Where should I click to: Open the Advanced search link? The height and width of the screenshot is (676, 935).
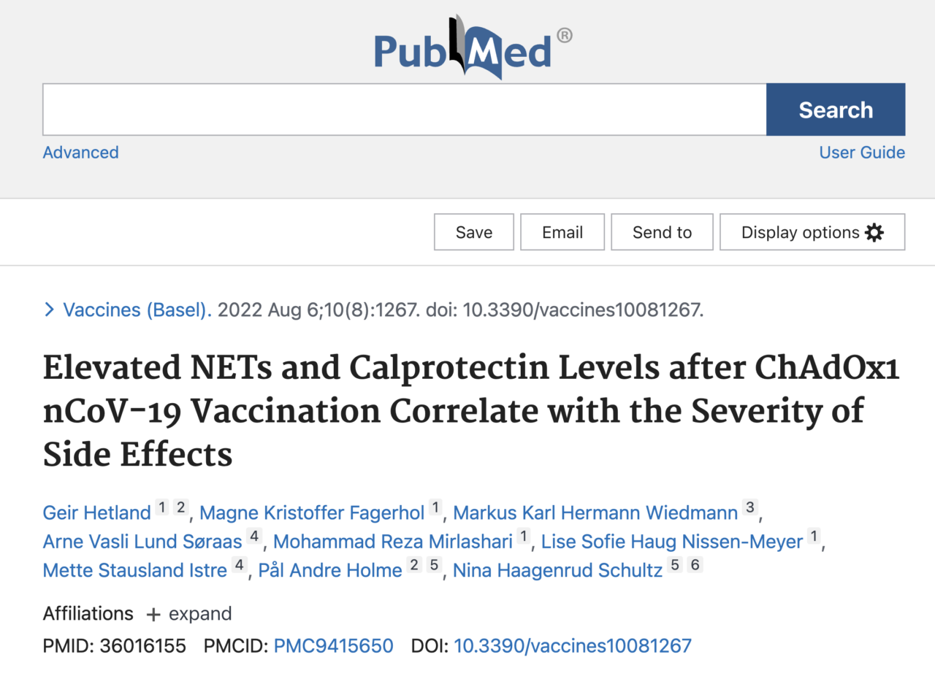click(80, 153)
